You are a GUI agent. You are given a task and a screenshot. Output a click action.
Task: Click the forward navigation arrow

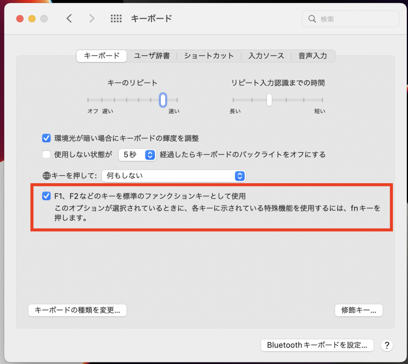[92, 18]
